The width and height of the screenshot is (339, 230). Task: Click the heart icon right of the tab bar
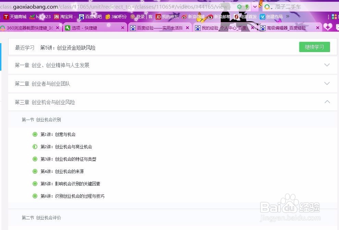point(328,28)
